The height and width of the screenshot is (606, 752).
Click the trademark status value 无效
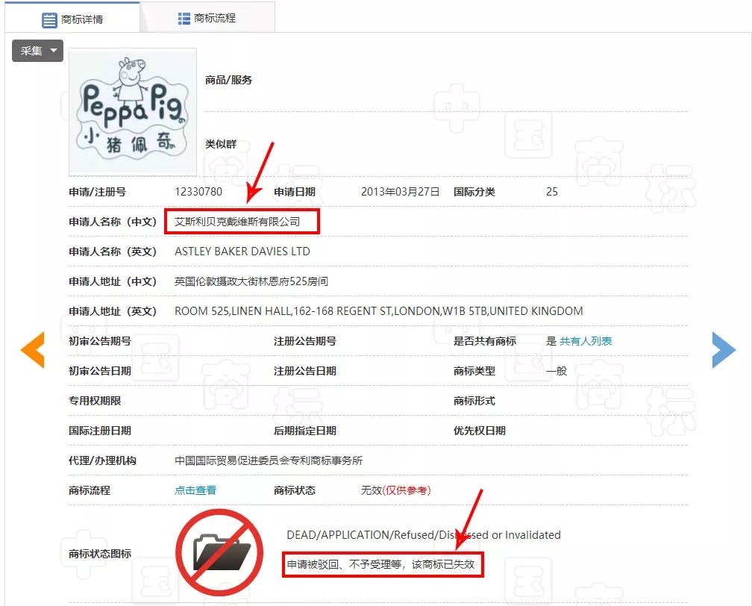372,490
